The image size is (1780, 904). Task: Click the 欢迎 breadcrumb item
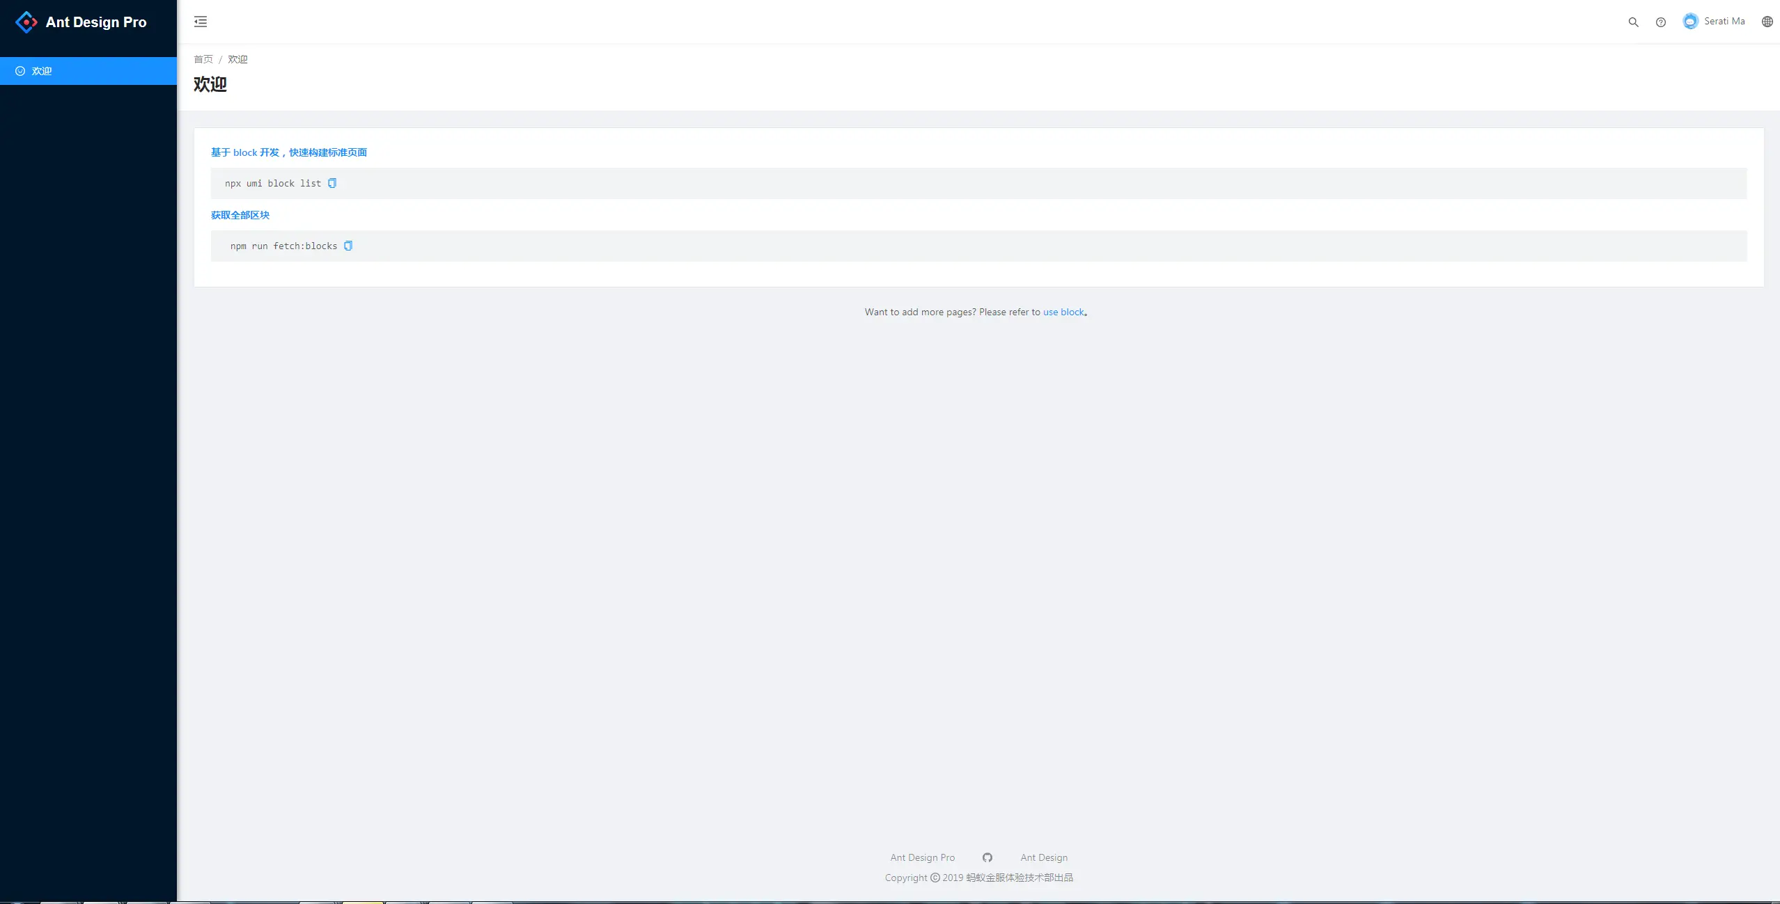(237, 59)
